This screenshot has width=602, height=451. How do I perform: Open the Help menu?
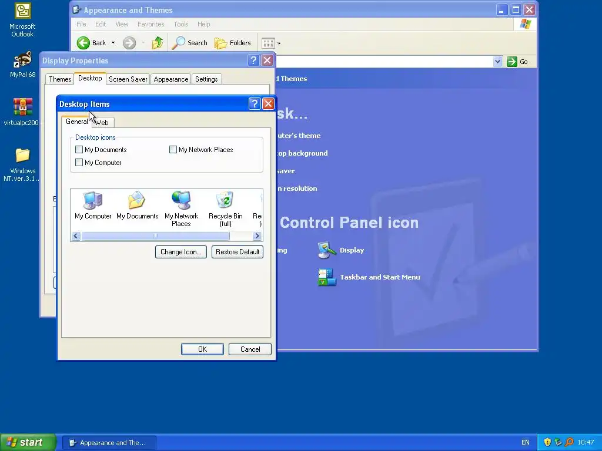tap(204, 24)
